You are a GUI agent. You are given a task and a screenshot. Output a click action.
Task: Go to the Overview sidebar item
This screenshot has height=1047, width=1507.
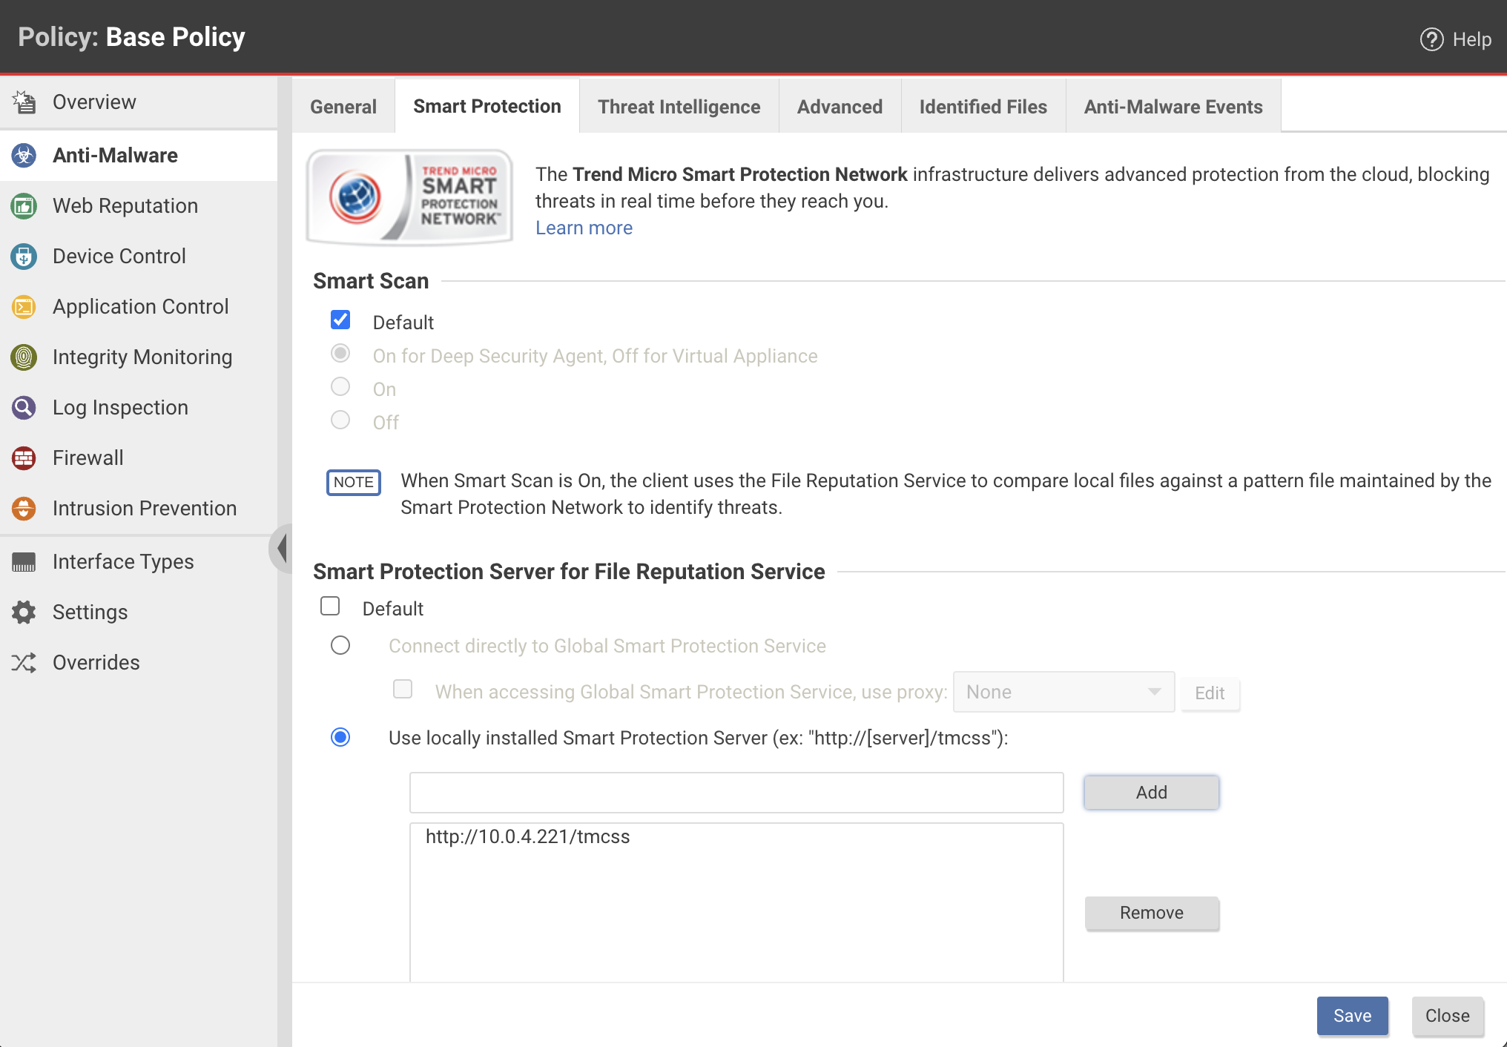point(139,102)
